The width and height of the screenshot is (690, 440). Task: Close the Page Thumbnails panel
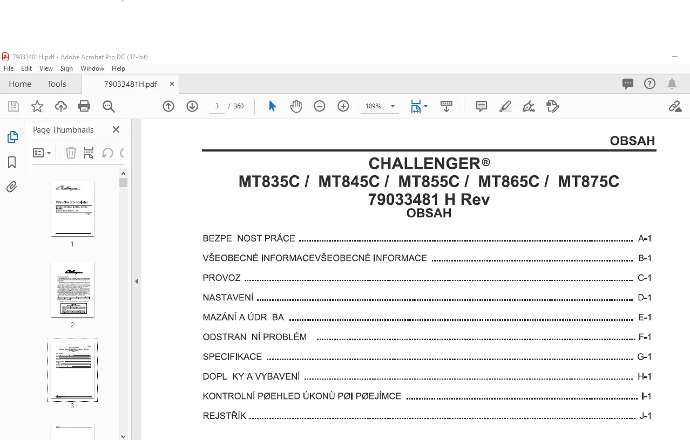[x=116, y=129]
